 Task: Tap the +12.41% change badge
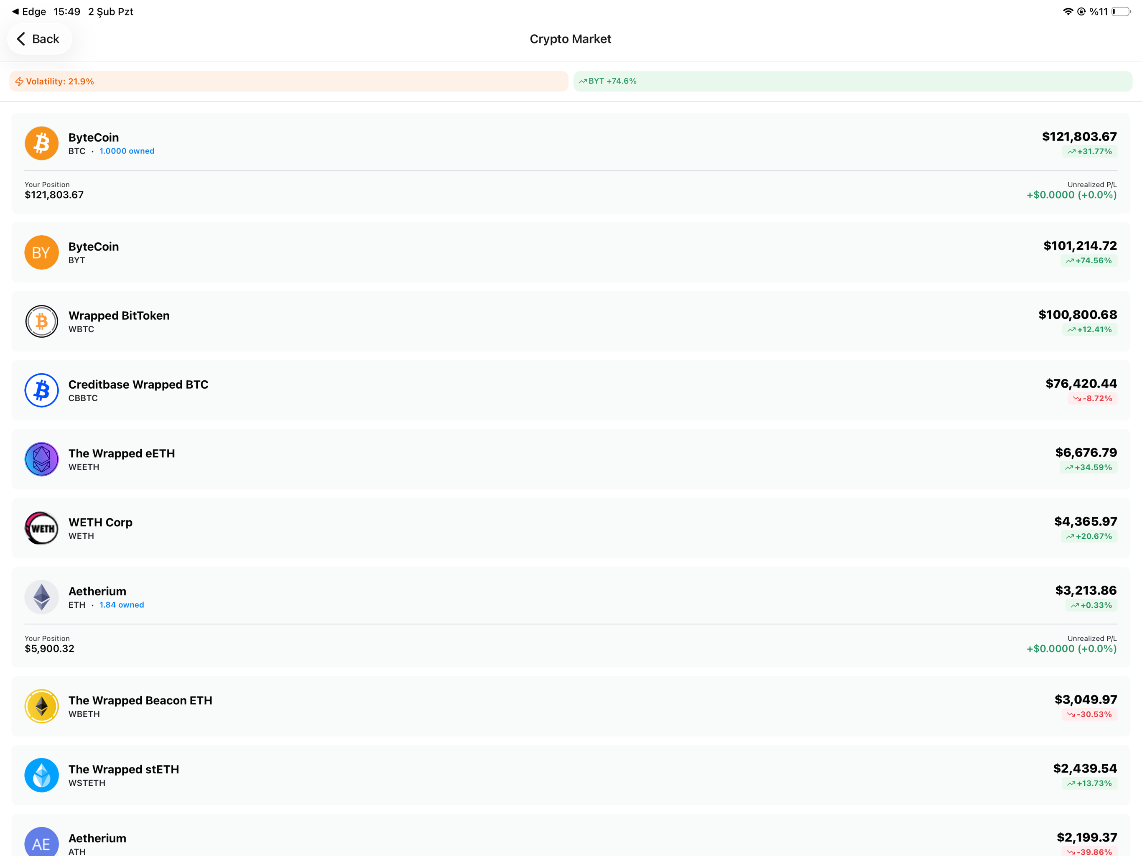pyautogui.click(x=1089, y=329)
